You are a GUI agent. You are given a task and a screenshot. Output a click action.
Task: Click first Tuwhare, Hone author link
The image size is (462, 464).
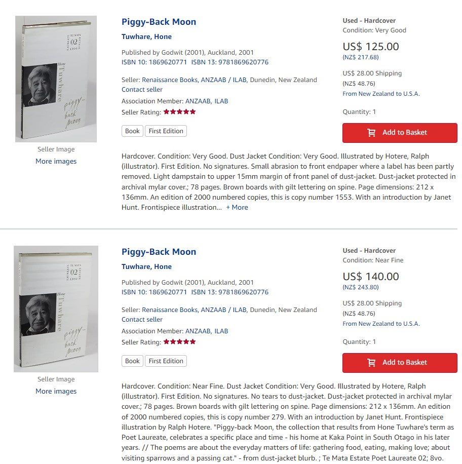[x=146, y=36]
